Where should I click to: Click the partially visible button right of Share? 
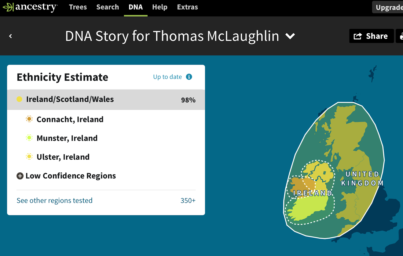pos(400,36)
